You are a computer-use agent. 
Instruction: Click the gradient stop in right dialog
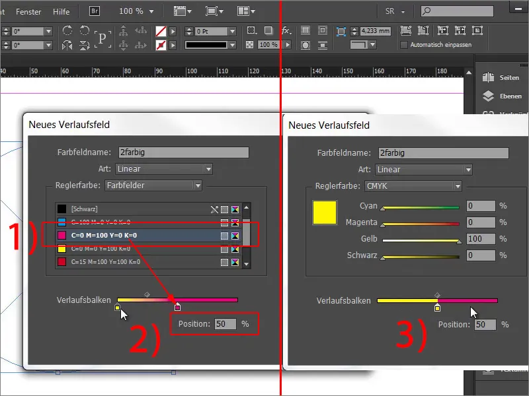437,308
